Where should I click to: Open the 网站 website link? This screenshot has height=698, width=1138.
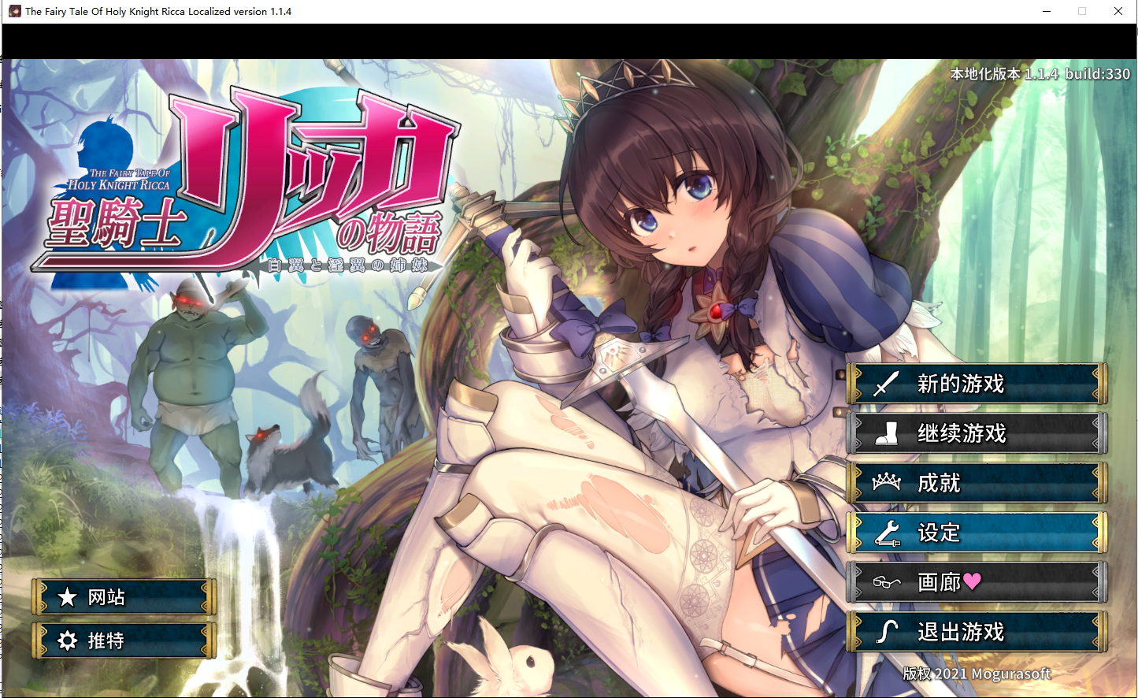coord(124,597)
